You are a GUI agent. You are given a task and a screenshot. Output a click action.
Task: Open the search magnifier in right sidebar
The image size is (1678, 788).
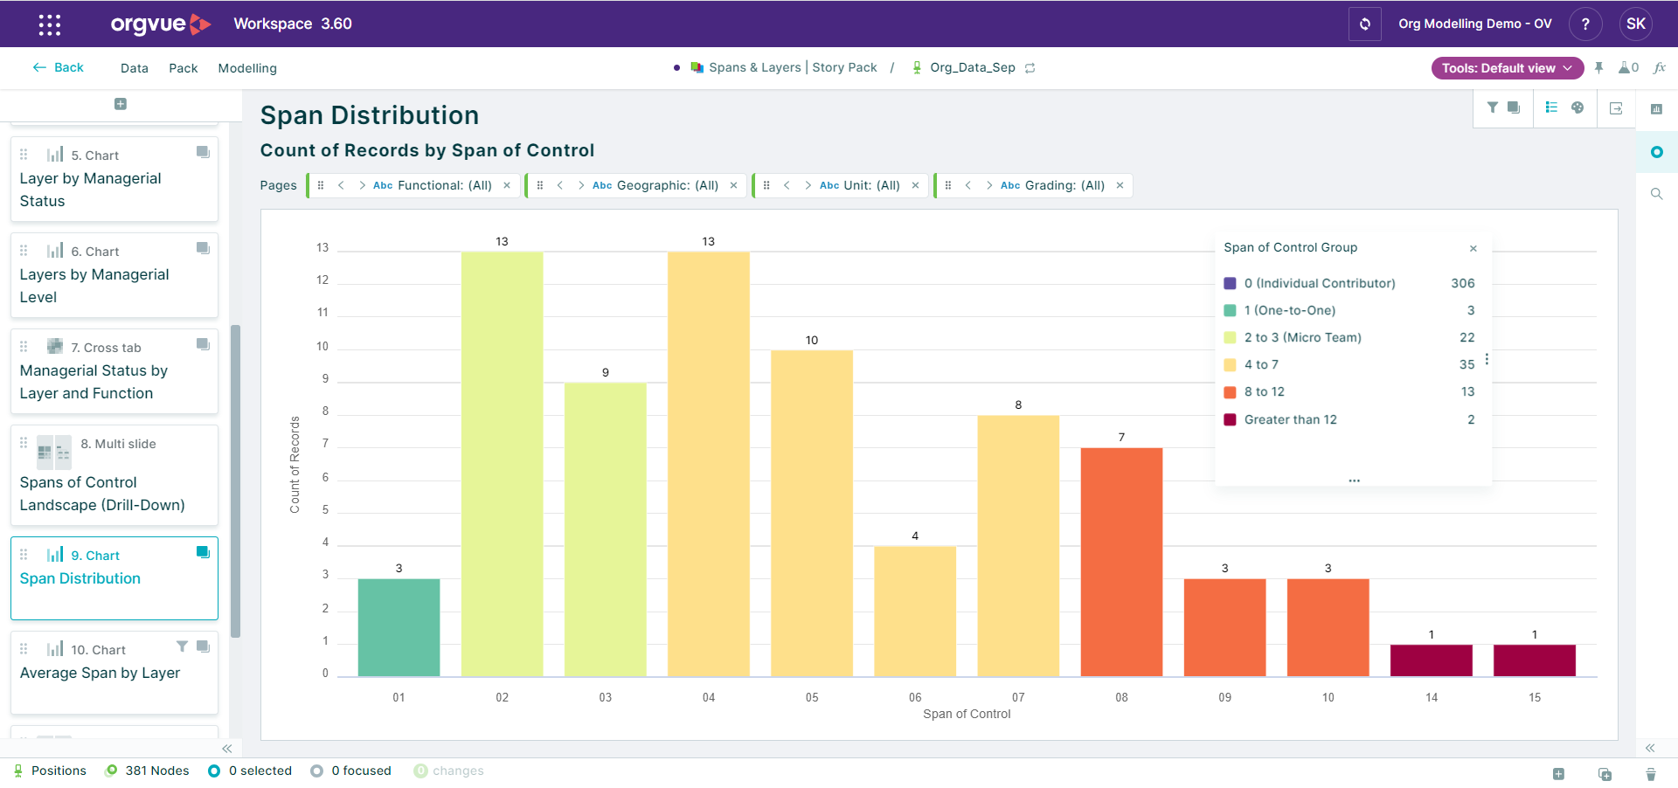[x=1656, y=194]
